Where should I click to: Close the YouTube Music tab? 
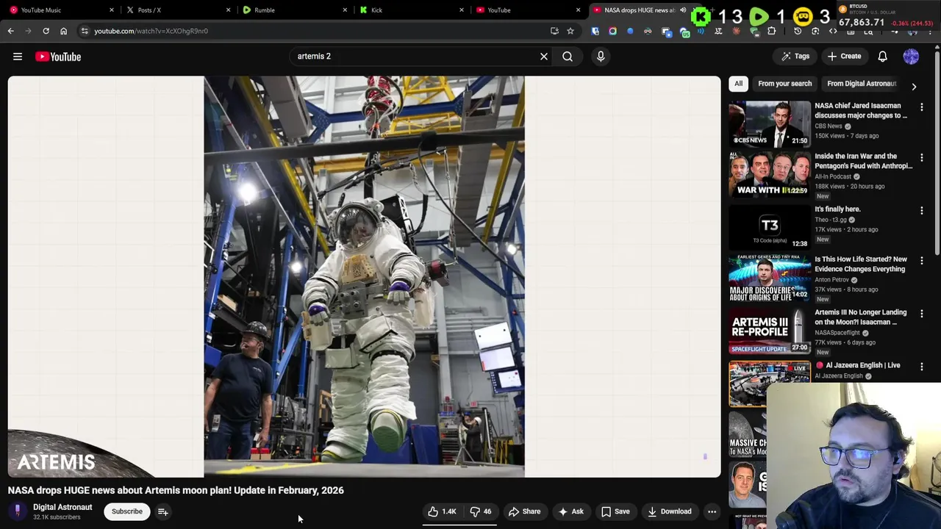(112, 10)
